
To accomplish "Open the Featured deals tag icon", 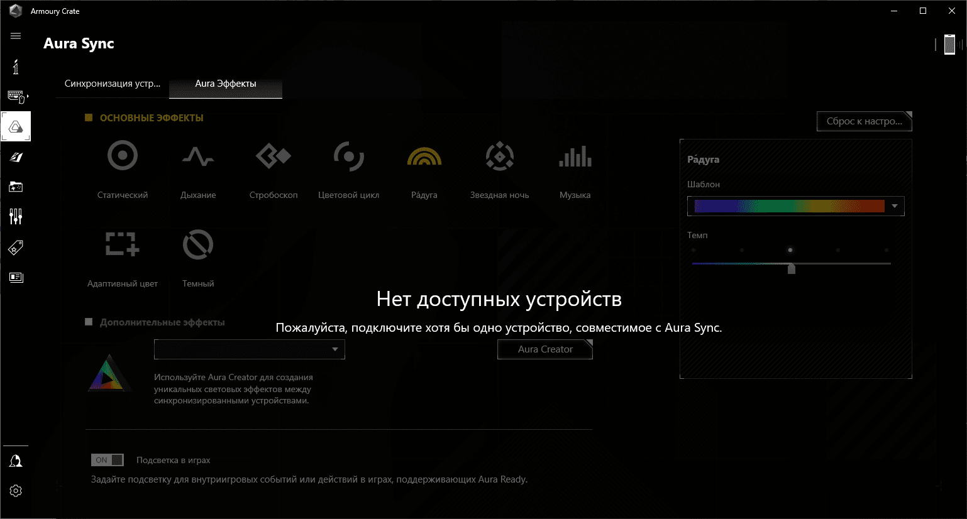I will click(16, 247).
